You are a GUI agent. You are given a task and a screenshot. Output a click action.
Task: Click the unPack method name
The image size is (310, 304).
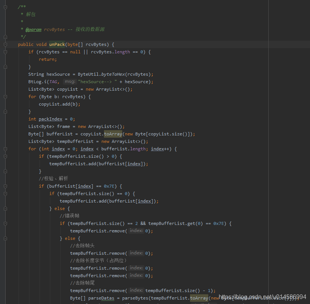(x=57, y=44)
